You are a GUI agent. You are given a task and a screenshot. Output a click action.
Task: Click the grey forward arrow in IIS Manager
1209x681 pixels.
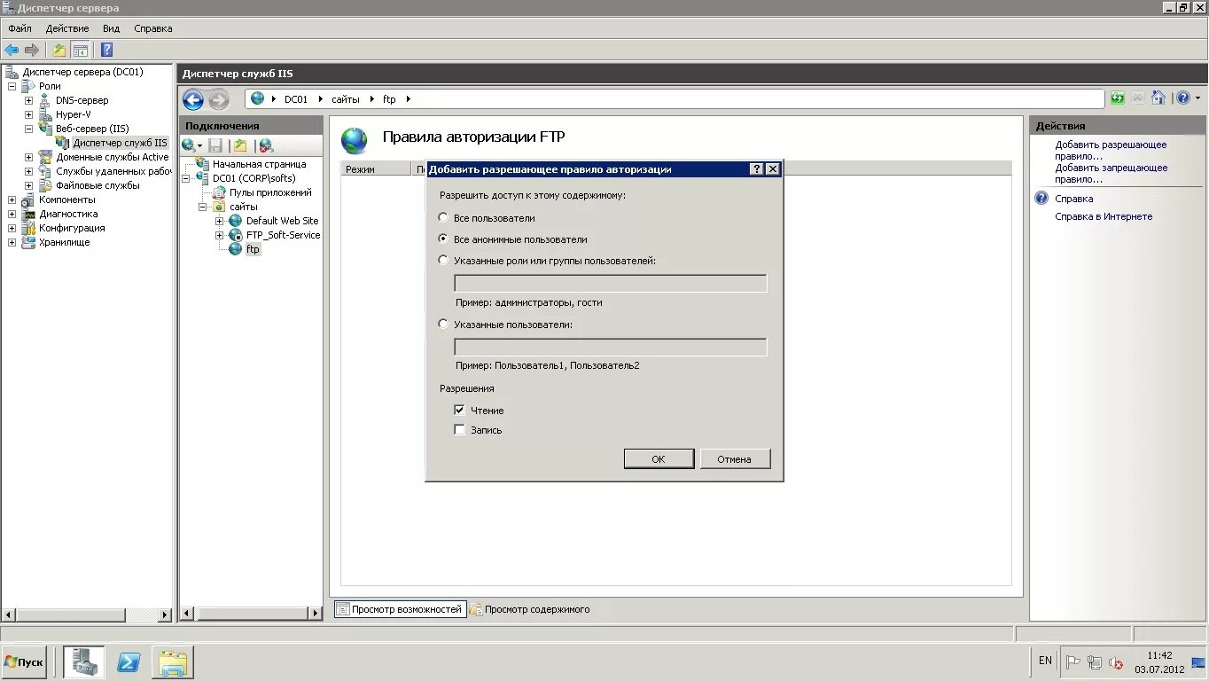tap(218, 99)
